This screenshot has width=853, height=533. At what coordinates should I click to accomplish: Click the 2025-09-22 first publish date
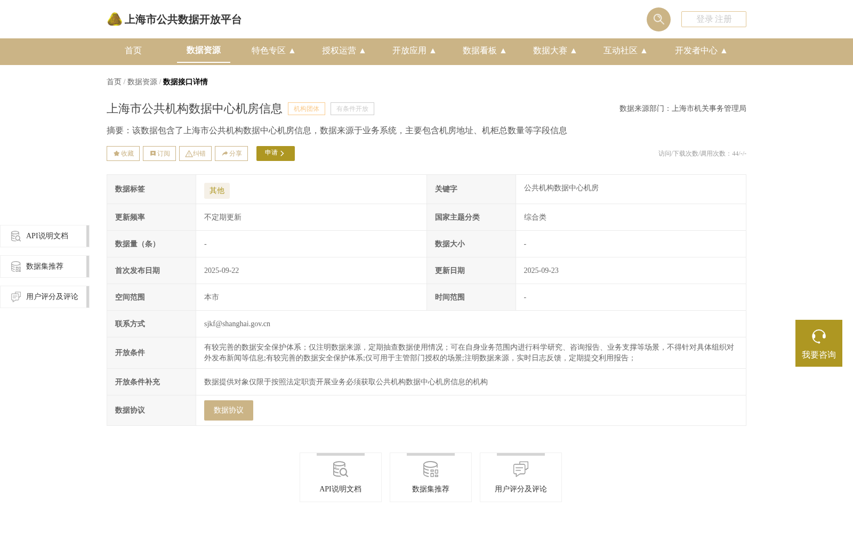pos(222,271)
